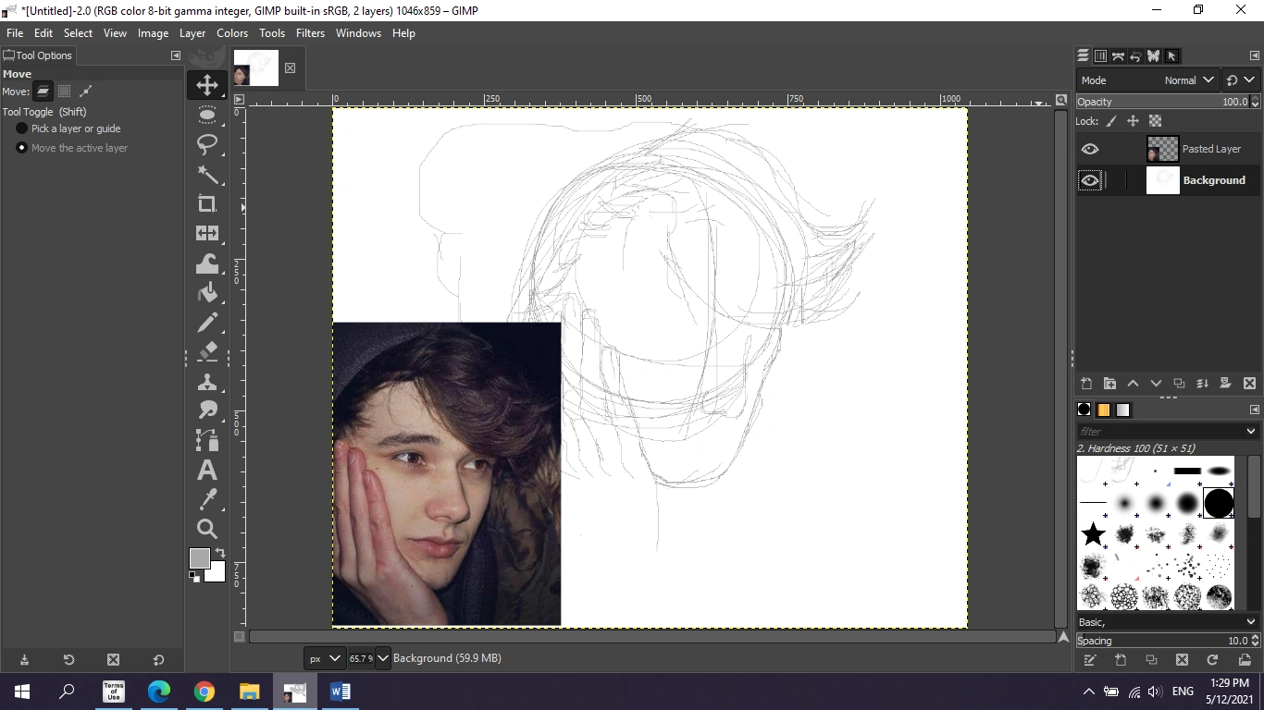Open the zoom percentage dropdown
This screenshot has width=1264, height=710.
click(382, 657)
